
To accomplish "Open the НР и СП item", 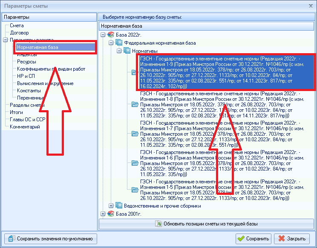I will click(26, 76).
